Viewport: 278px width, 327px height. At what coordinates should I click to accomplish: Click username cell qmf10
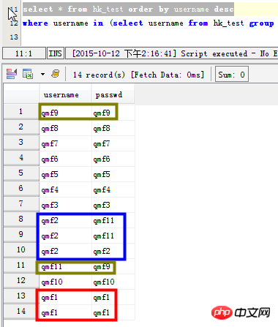click(x=65, y=282)
